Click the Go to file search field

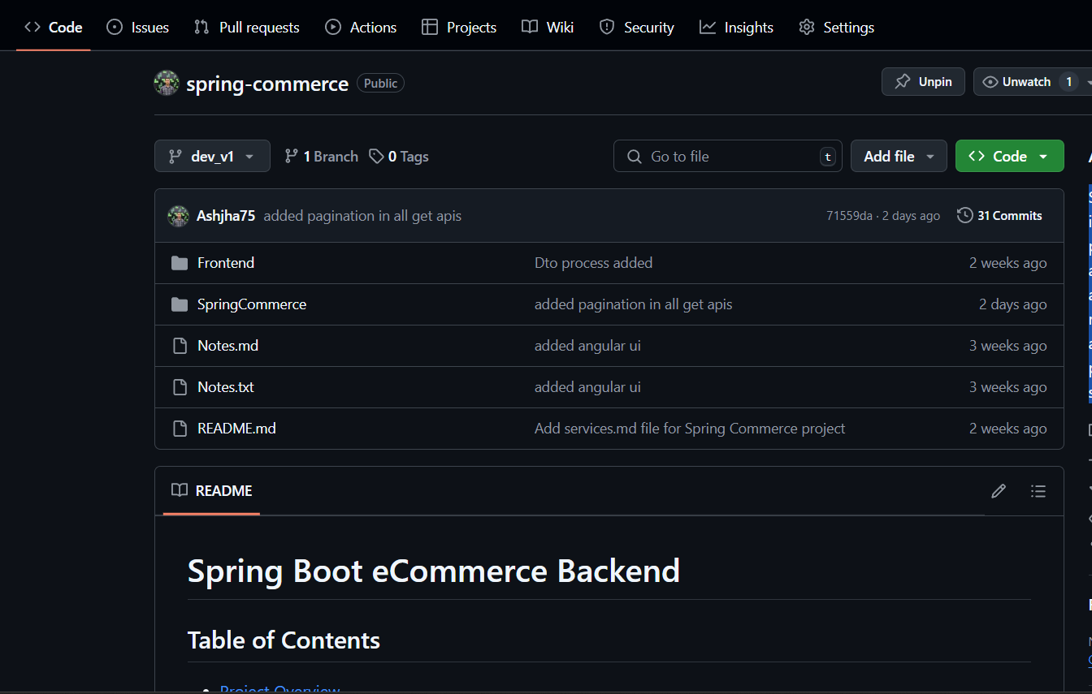click(x=728, y=156)
